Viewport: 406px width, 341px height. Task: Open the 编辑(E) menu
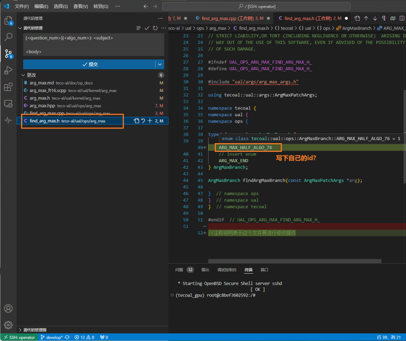41,6
